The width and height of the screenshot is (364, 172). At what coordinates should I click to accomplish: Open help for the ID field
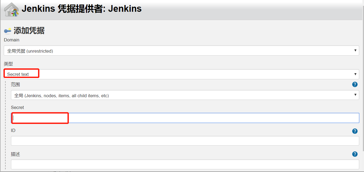click(355, 131)
